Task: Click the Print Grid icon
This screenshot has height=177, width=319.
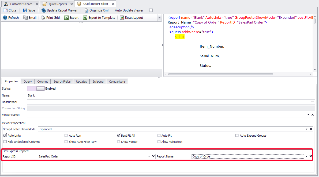Action: 43,18
